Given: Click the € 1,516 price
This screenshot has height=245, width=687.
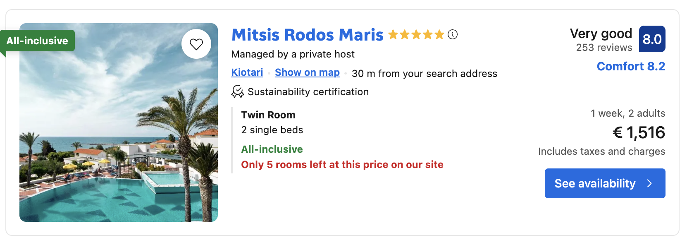Looking at the screenshot, I should [639, 132].
